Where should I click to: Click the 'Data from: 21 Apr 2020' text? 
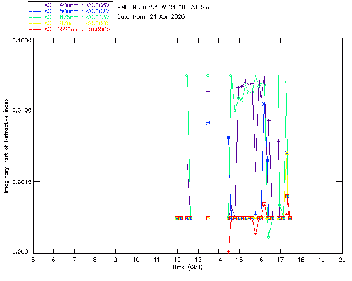pyautogui.click(x=151, y=17)
